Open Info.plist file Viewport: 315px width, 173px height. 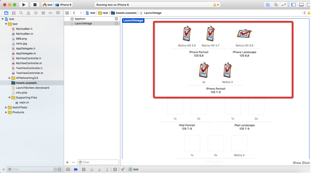[21, 93]
